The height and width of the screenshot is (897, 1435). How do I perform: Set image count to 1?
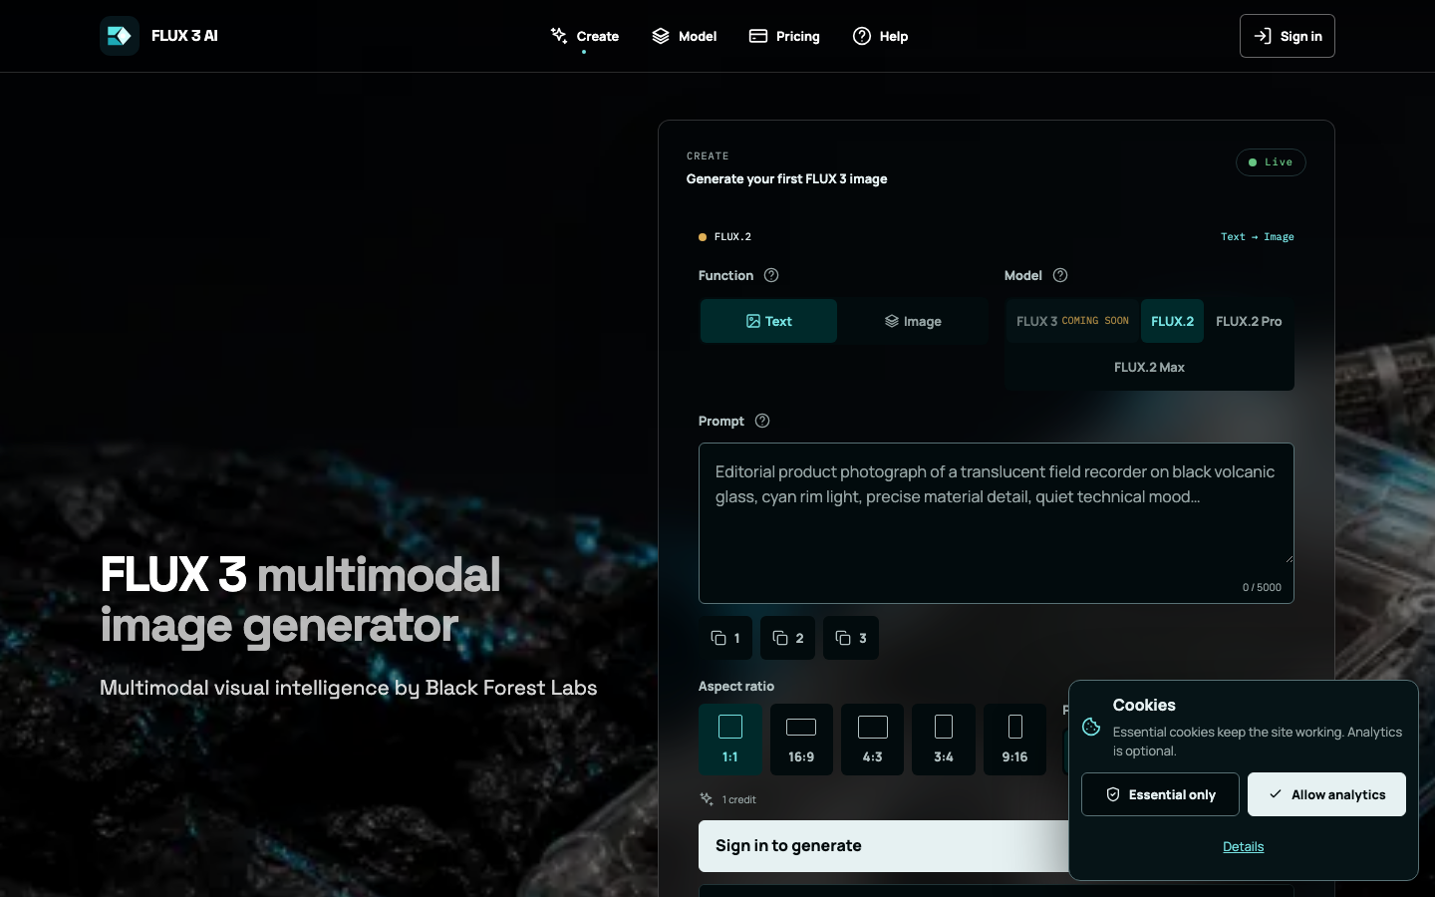[725, 638]
